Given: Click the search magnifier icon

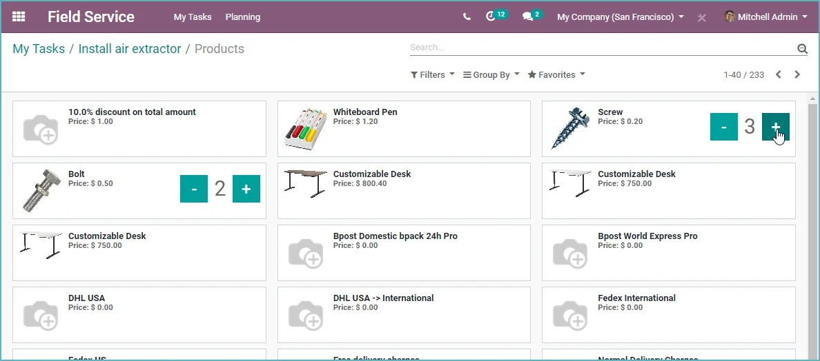Looking at the screenshot, I should (x=802, y=48).
